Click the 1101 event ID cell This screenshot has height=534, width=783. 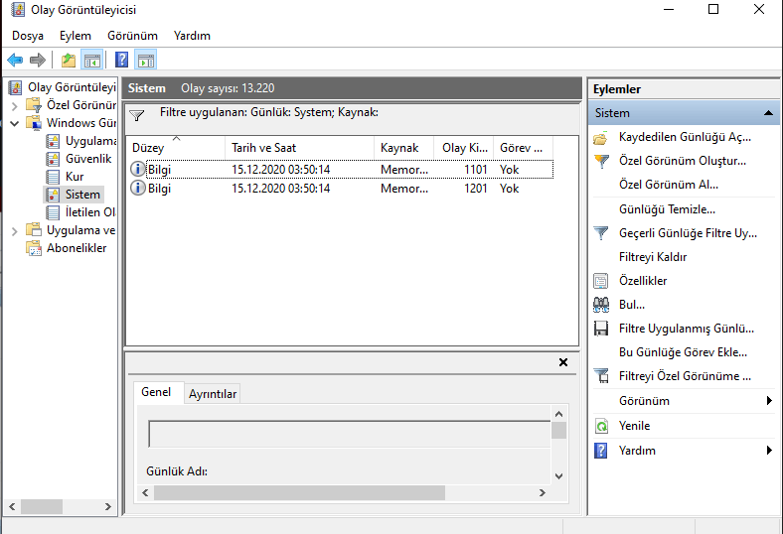pyautogui.click(x=475, y=170)
